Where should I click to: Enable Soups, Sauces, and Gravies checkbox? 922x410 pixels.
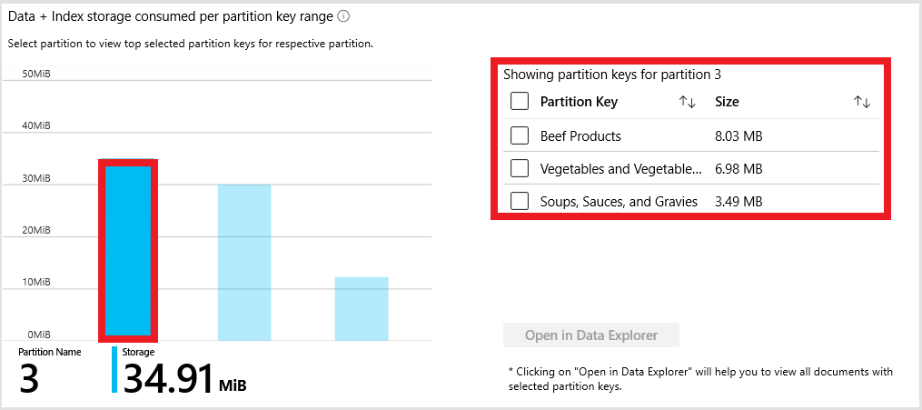(520, 201)
